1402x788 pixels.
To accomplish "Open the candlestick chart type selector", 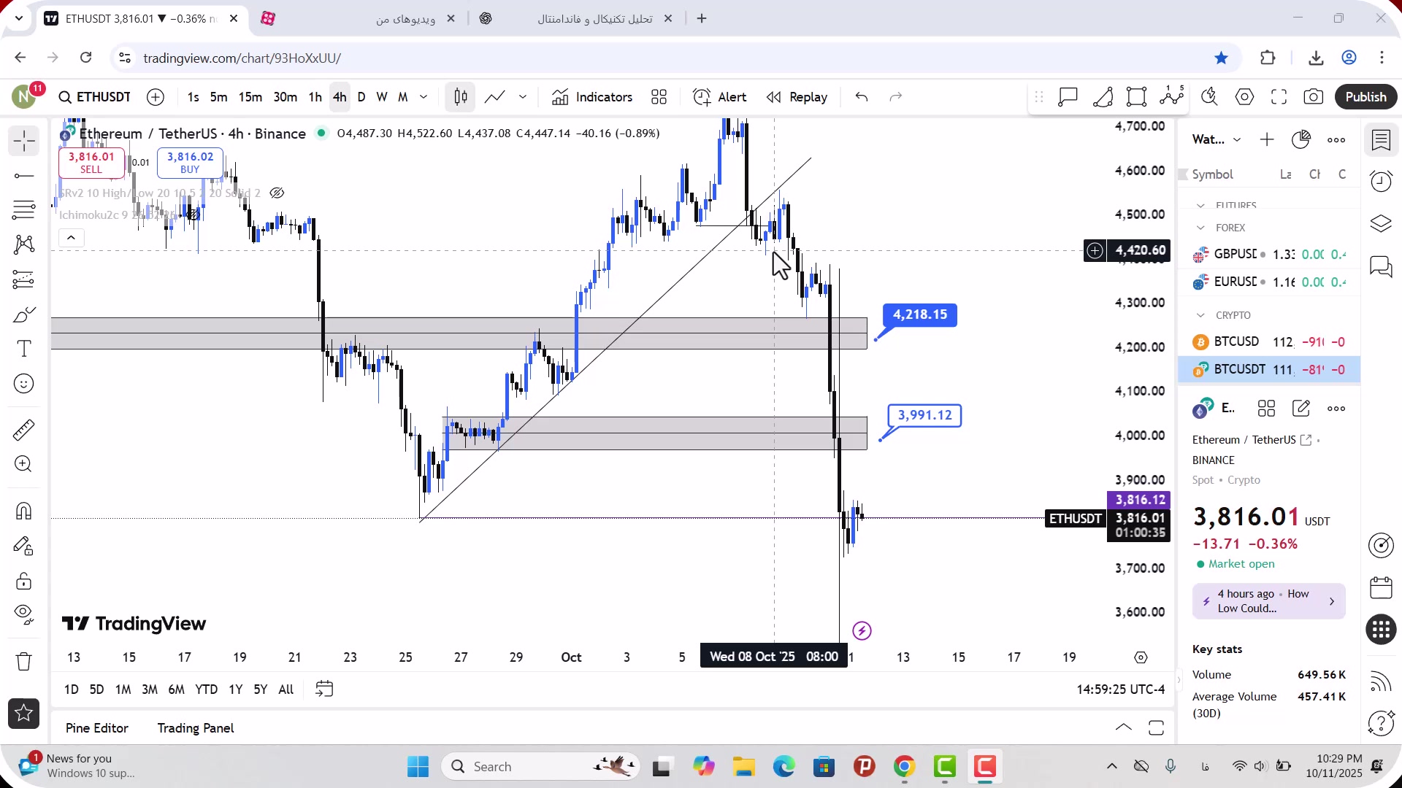I will coord(461,97).
